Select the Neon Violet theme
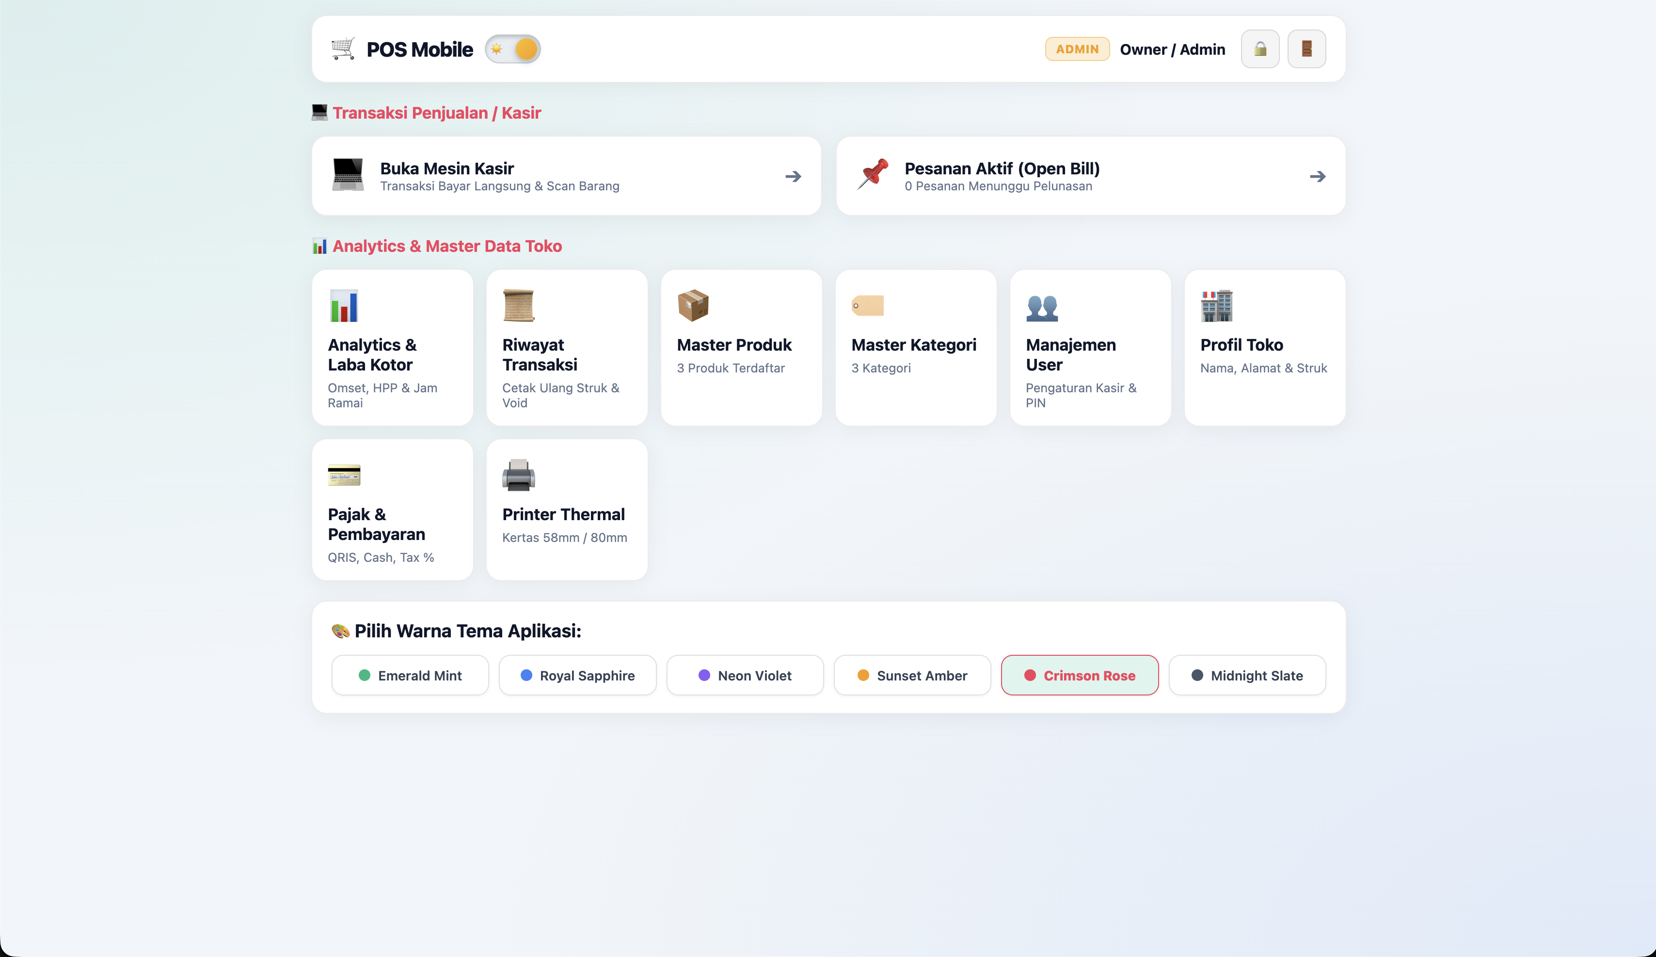The image size is (1656, 957). 745,675
